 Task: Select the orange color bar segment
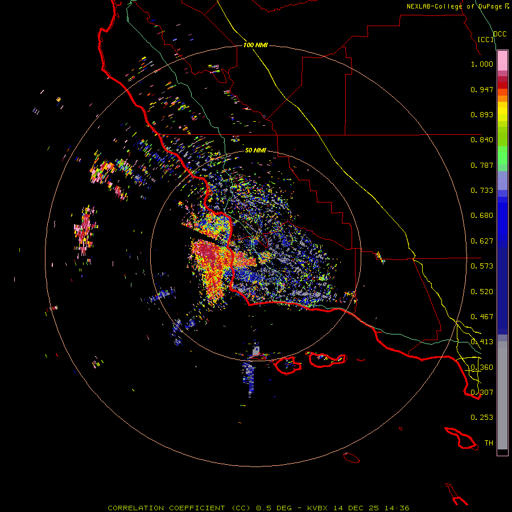pyautogui.click(x=502, y=98)
